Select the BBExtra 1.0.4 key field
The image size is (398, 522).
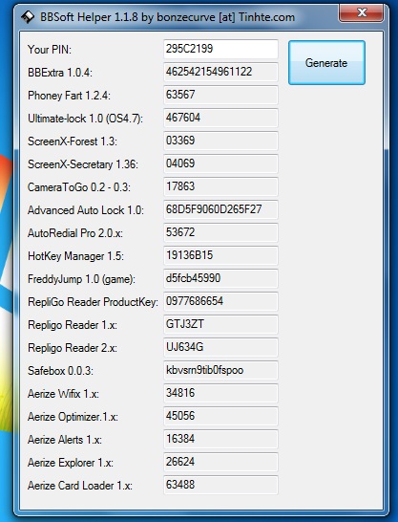pos(220,72)
